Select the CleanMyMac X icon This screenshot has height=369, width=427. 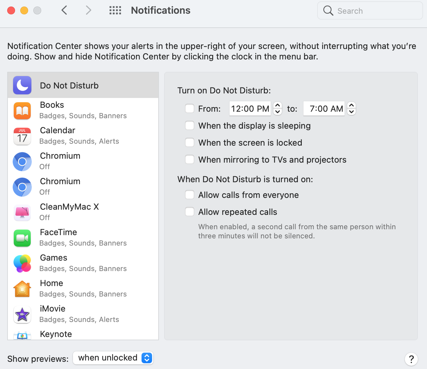point(22,213)
